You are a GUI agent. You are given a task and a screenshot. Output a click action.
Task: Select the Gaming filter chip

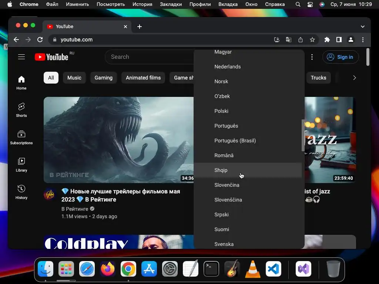(x=104, y=78)
